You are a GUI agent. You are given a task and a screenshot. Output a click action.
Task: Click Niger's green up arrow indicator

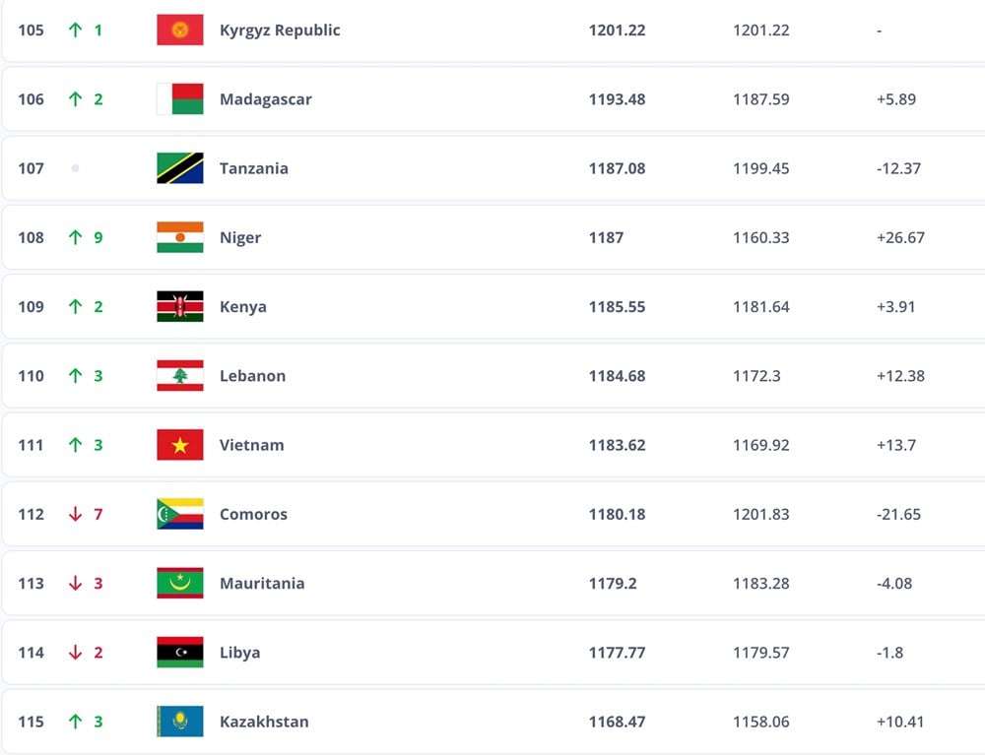[76, 237]
